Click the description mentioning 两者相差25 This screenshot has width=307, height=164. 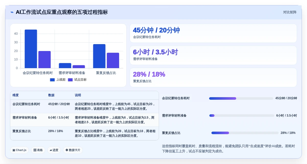click(x=115, y=106)
